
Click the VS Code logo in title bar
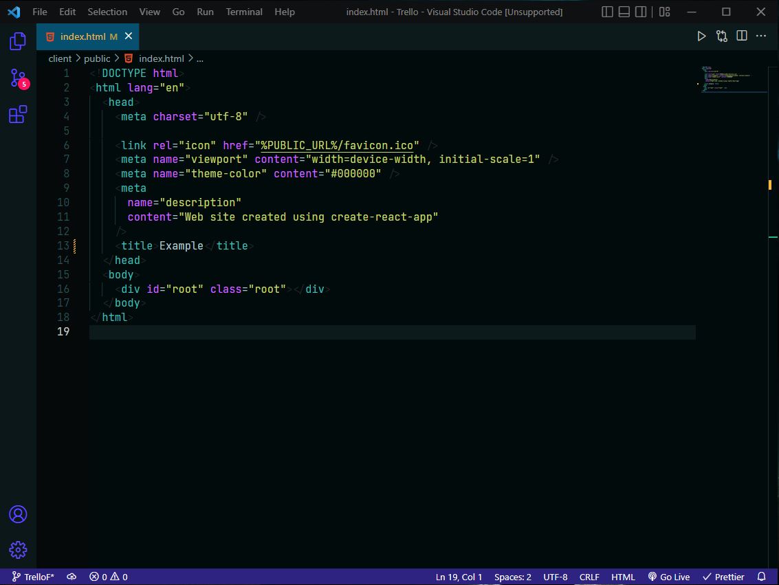tap(14, 12)
